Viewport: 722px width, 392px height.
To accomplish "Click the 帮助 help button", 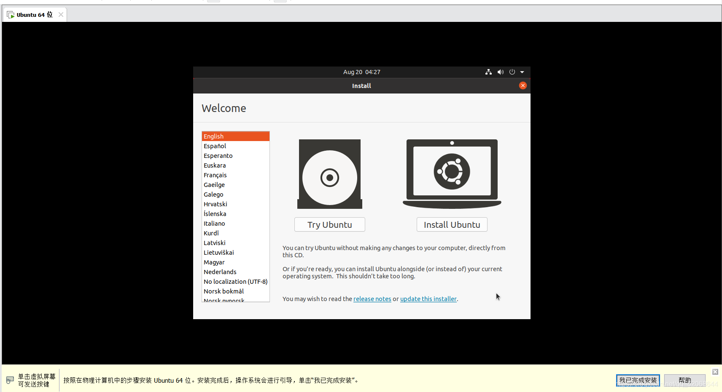I will tap(685, 380).
